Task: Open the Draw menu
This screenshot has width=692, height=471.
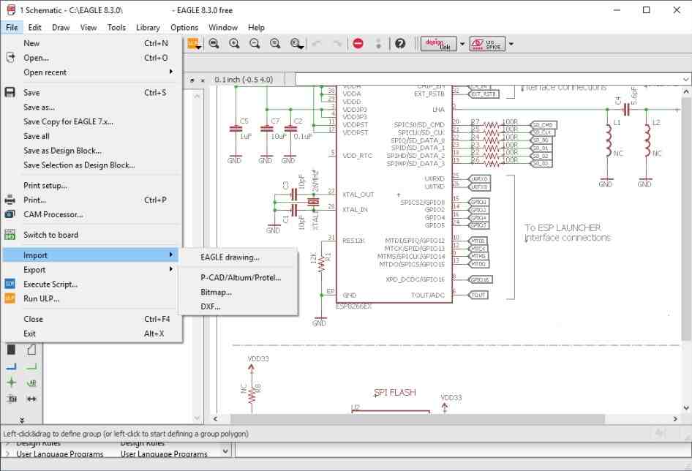Action: click(x=61, y=27)
